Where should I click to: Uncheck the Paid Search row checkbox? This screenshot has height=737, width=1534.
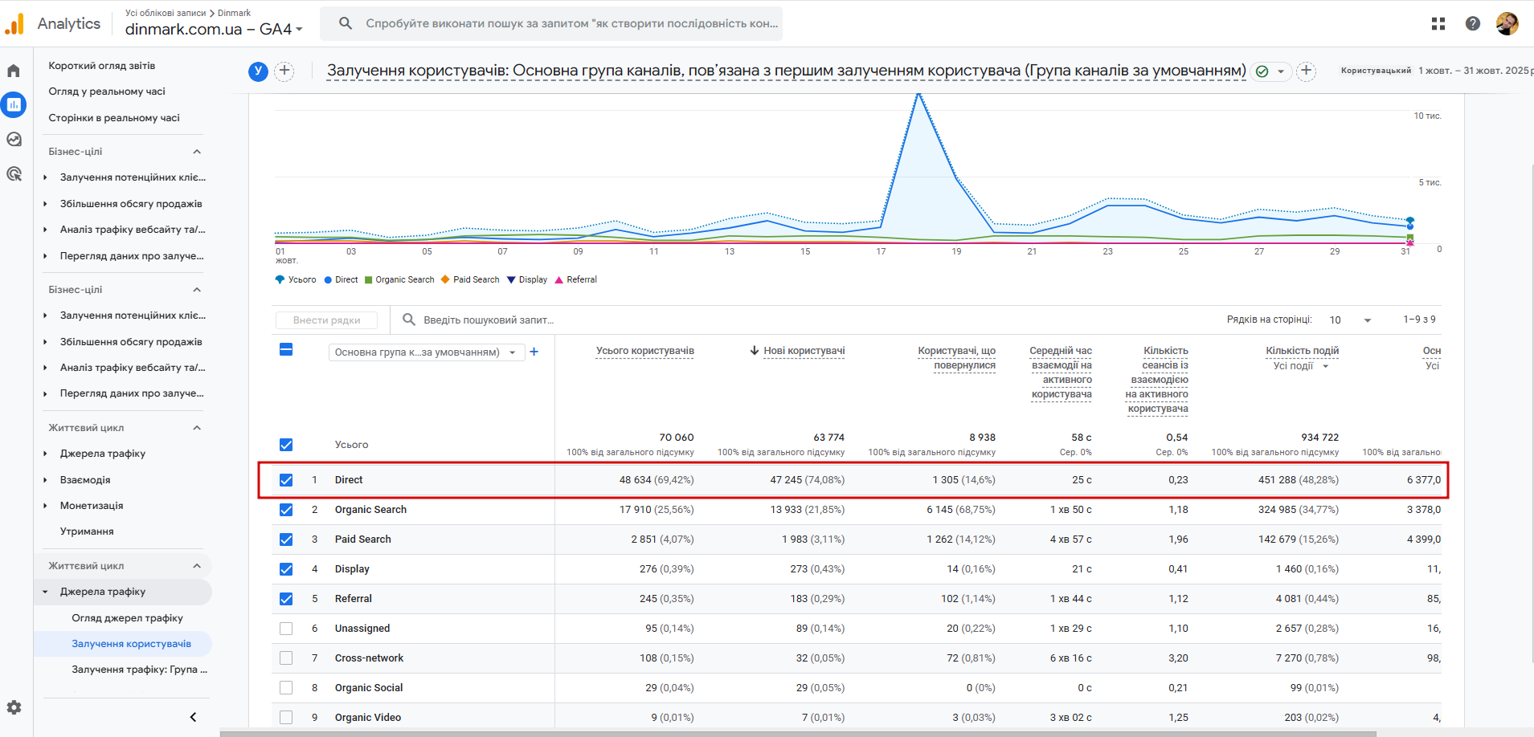[x=286, y=540]
